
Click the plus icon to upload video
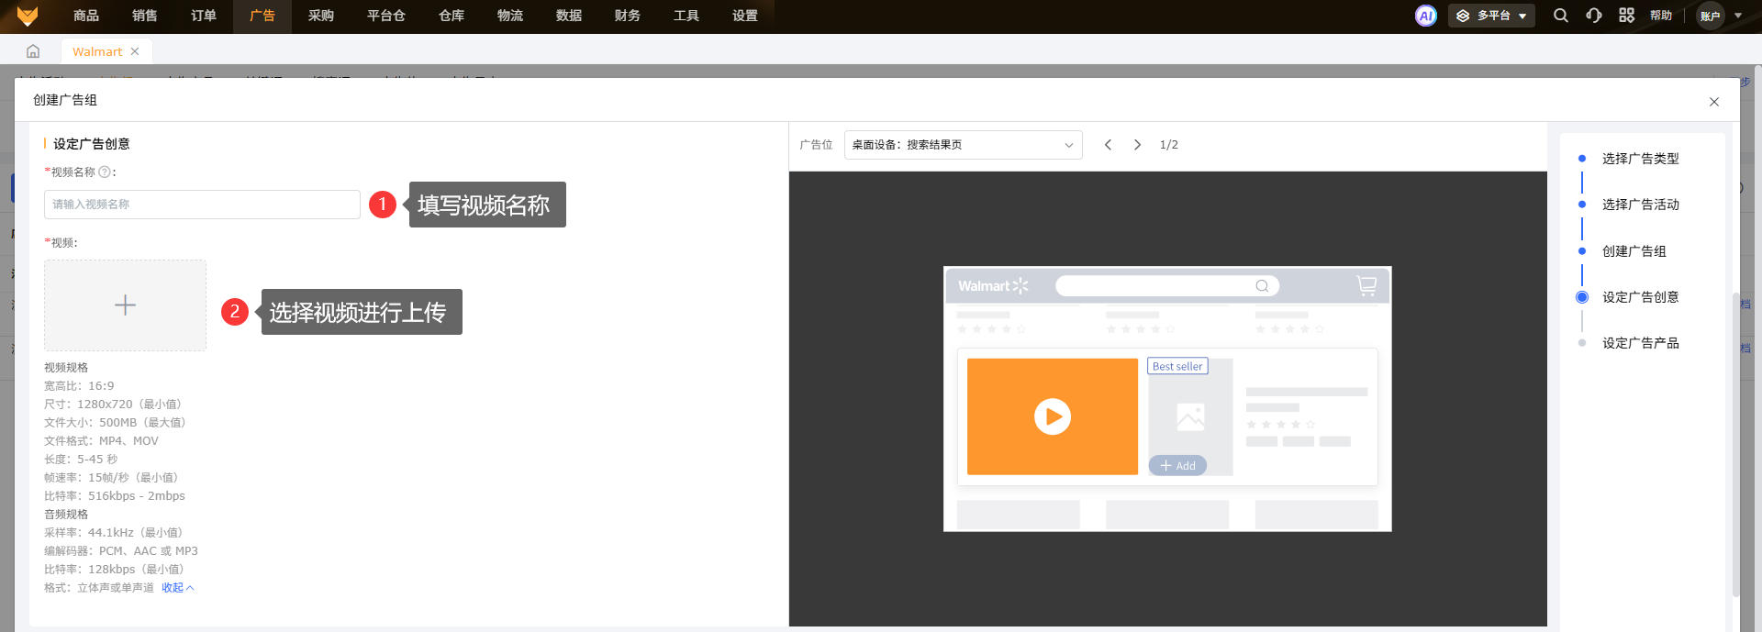(x=125, y=305)
